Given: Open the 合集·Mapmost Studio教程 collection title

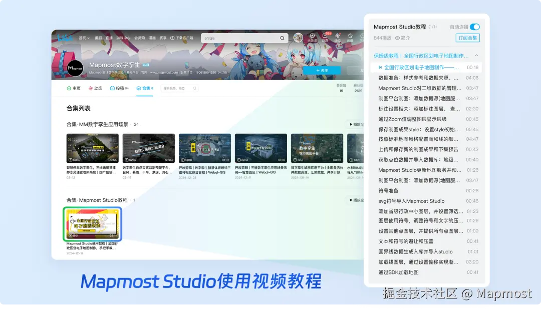Looking at the screenshot, I should coord(97,200).
